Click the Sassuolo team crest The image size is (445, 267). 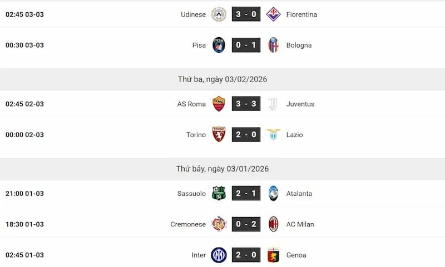[219, 194]
